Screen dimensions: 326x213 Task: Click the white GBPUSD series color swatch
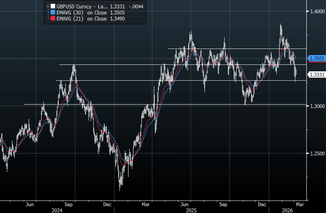pos(53,6)
